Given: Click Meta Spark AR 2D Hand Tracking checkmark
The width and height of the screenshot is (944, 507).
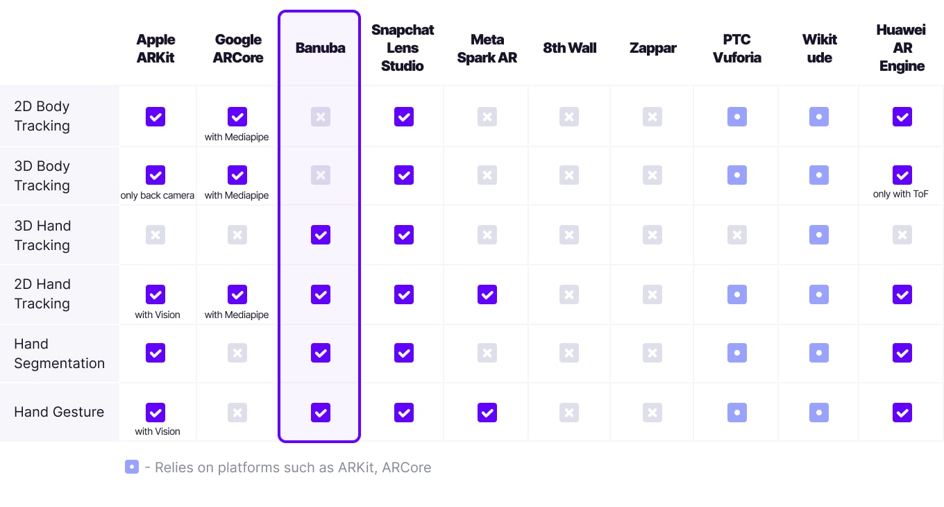Looking at the screenshot, I should pyautogui.click(x=487, y=294).
